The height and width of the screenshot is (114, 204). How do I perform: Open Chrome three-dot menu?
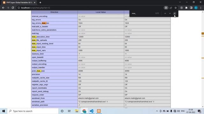coord(201,8)
